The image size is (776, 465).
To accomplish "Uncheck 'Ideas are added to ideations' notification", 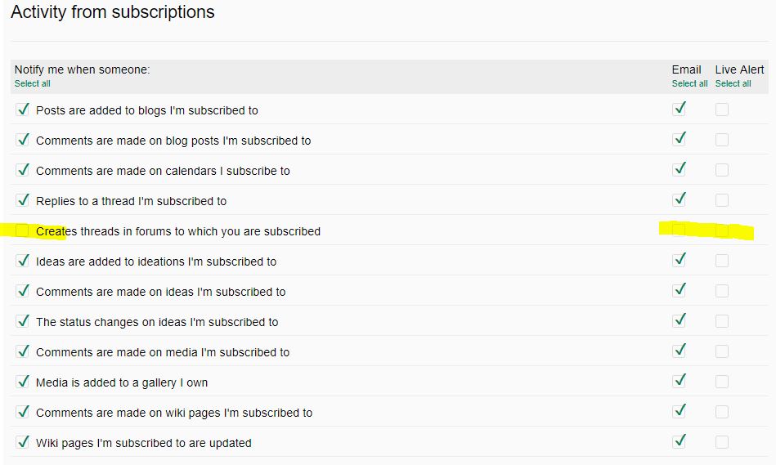I will [22, 261].
